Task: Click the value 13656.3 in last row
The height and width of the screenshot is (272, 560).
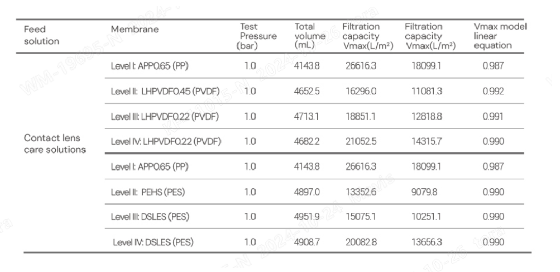Action: [427, 242]
